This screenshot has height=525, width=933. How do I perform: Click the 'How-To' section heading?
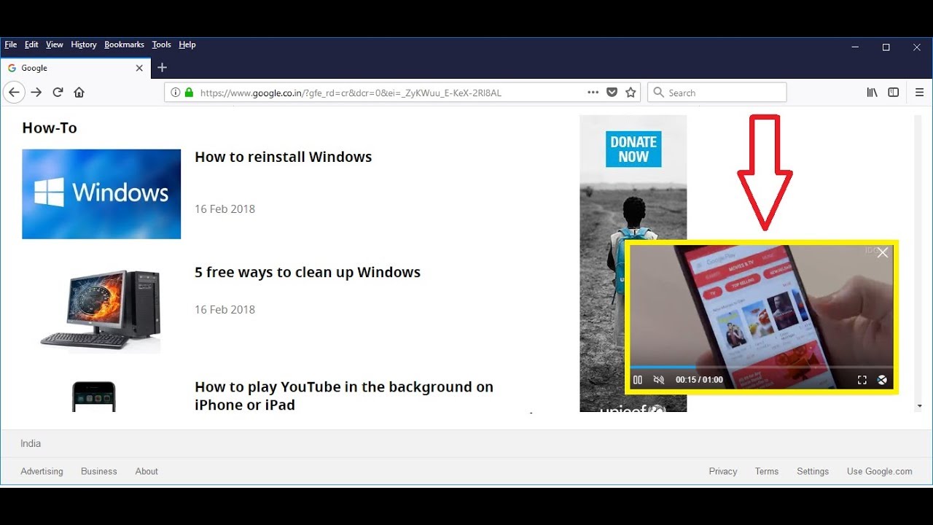click(50, 128)
